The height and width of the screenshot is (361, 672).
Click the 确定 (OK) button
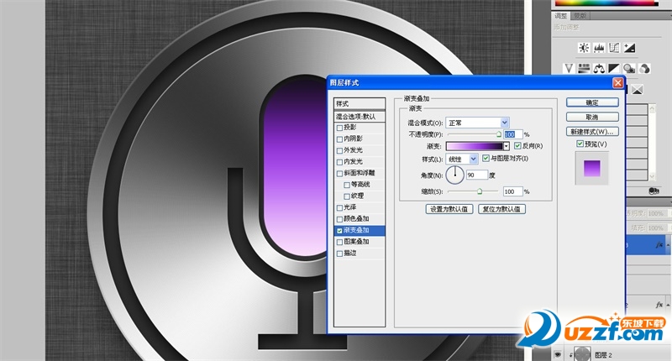tap(592, 102)
